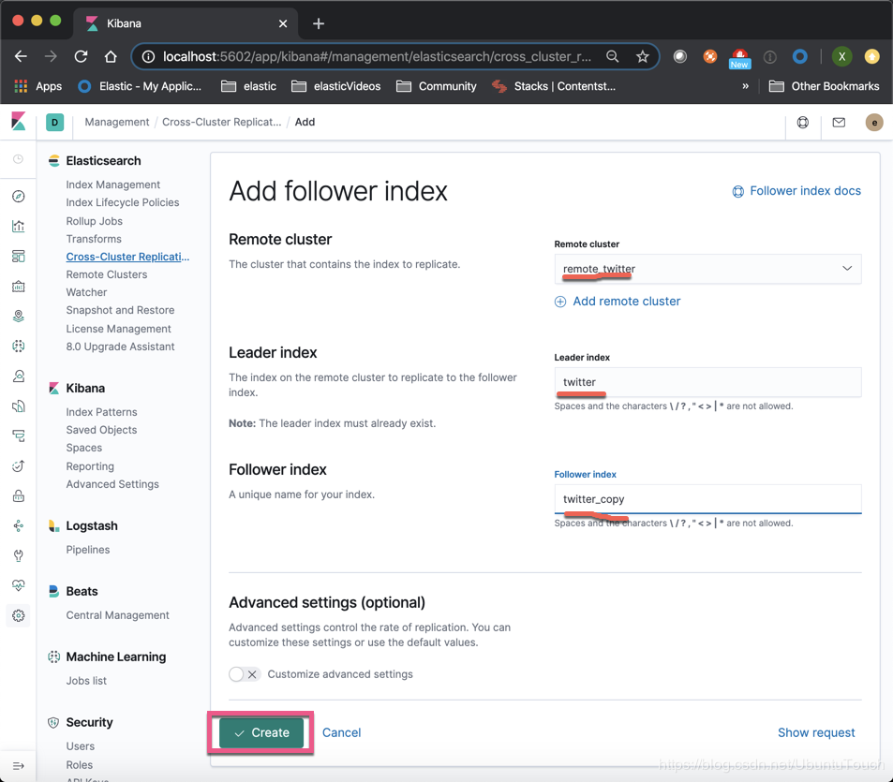Screen dimensions: 893x782
Task: Go to Cross-Cluster Replication breadcrumb
Action: tap(221, 122)
